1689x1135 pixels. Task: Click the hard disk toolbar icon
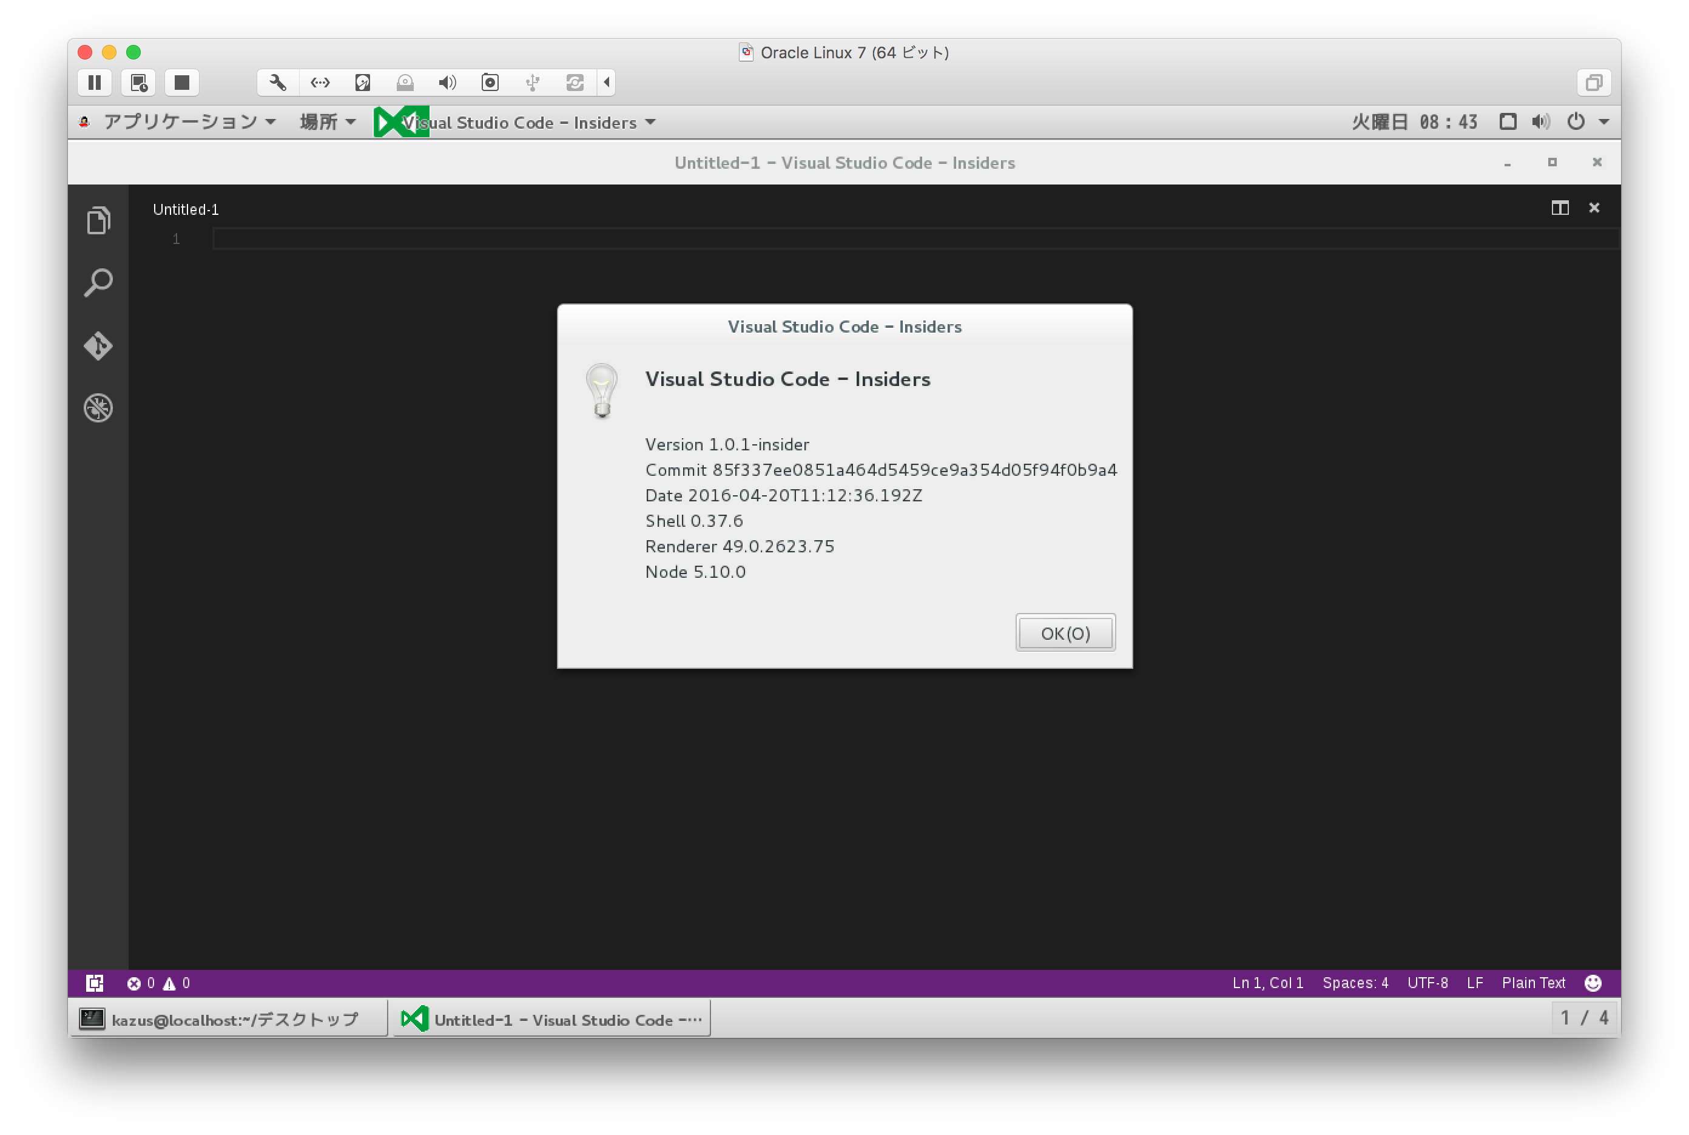pos(362,83)
